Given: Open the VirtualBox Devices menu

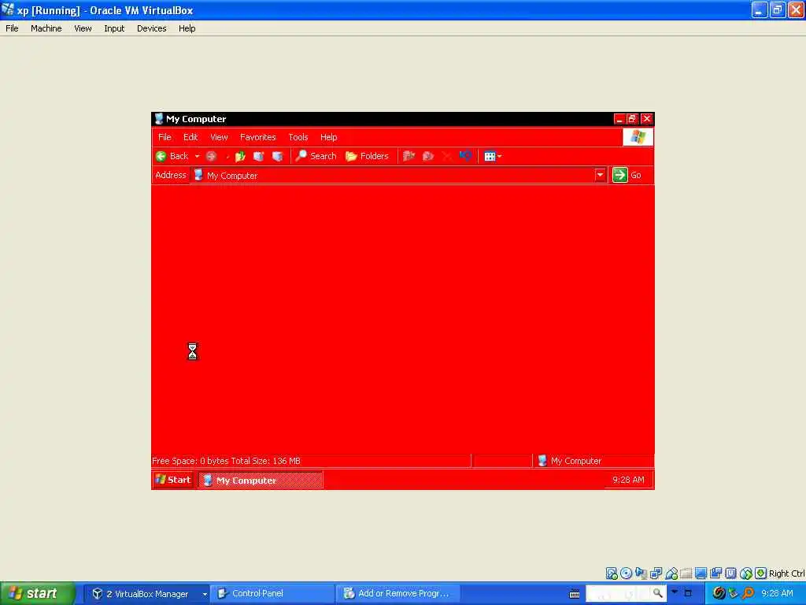Looking at the screenshot, I should [x=152, y=28].
